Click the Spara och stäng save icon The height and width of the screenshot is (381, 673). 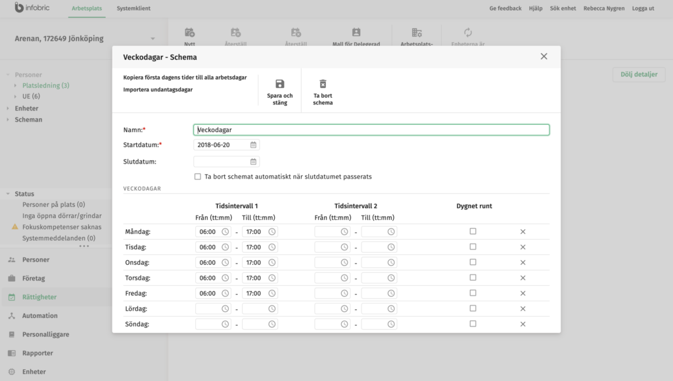(279, 84)
